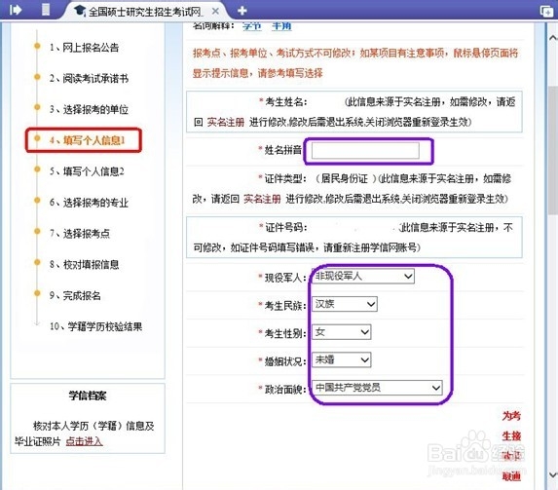Open the 半角 term explanation link
Viewport: 558px width, 490px height.
point(281,26)
